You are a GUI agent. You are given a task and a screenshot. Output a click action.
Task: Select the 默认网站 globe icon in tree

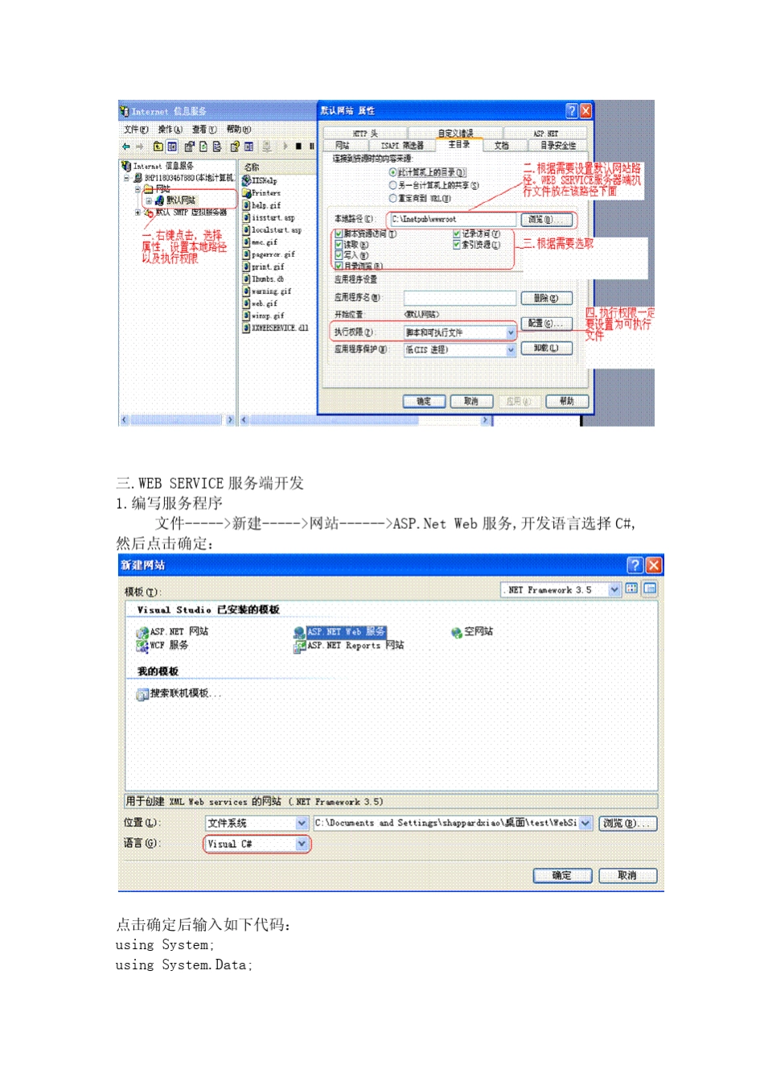[x=159, y=200]
